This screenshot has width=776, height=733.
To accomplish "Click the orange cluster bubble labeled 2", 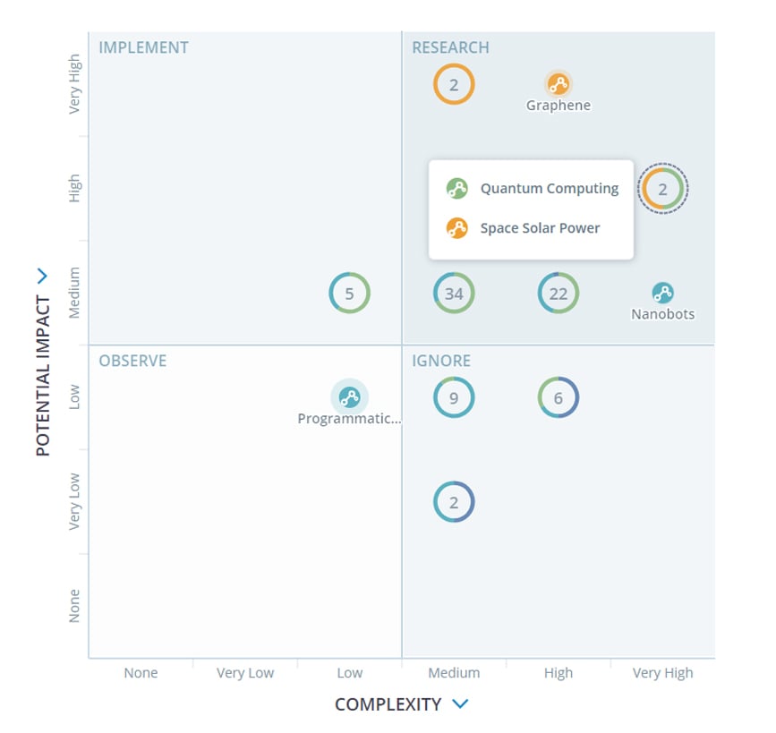I will [x=454, y=83].
